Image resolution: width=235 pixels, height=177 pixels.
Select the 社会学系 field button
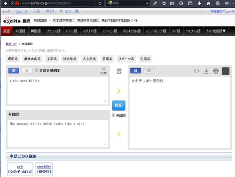[x=70, y=59]
